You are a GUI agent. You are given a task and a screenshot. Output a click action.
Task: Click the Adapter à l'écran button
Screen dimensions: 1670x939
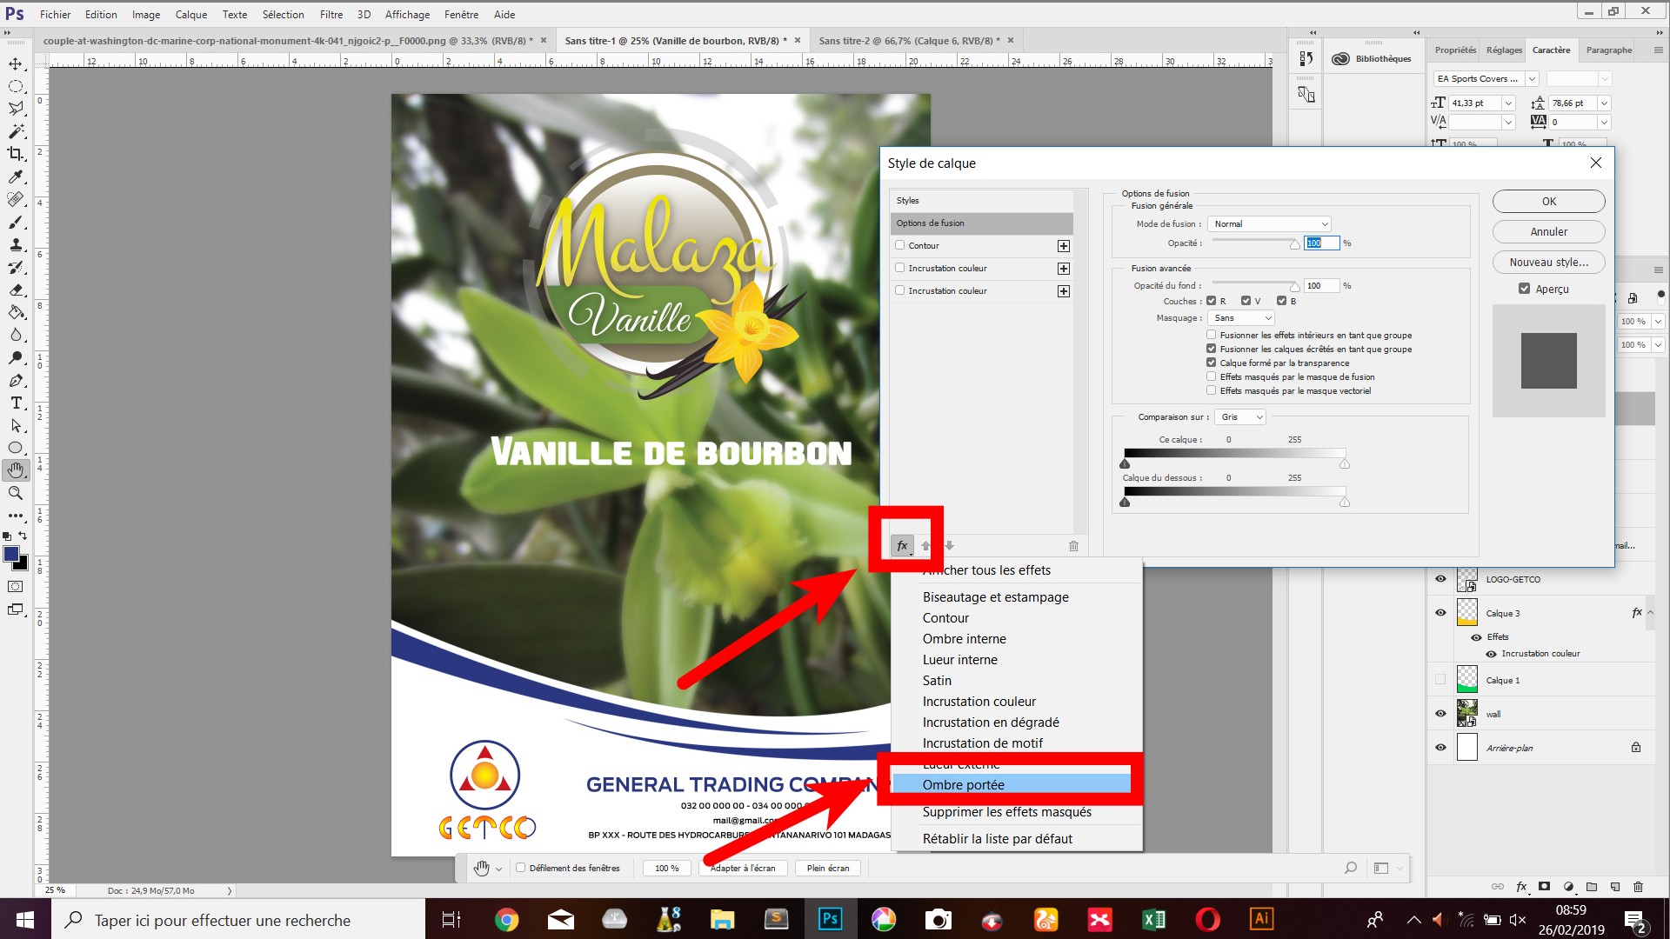click(743, 868)
